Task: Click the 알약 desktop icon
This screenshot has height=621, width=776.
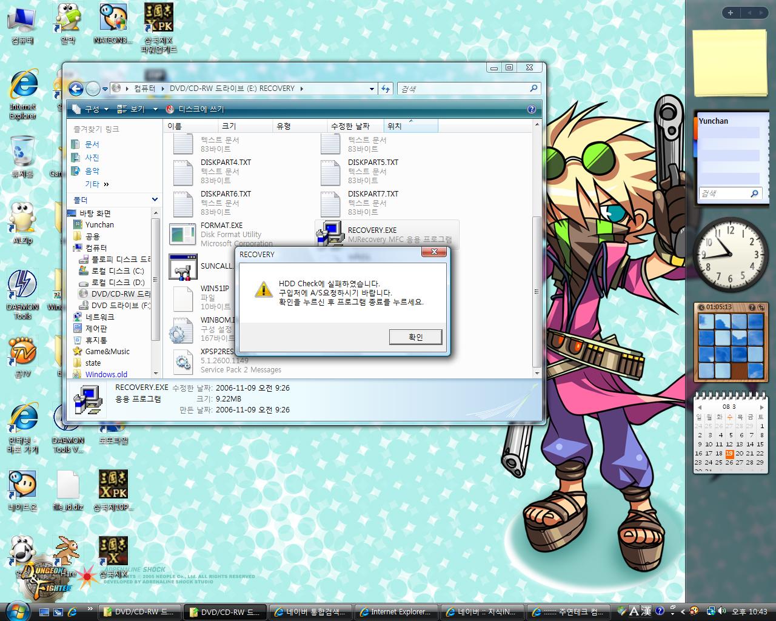Action: [x=68, y=24]
